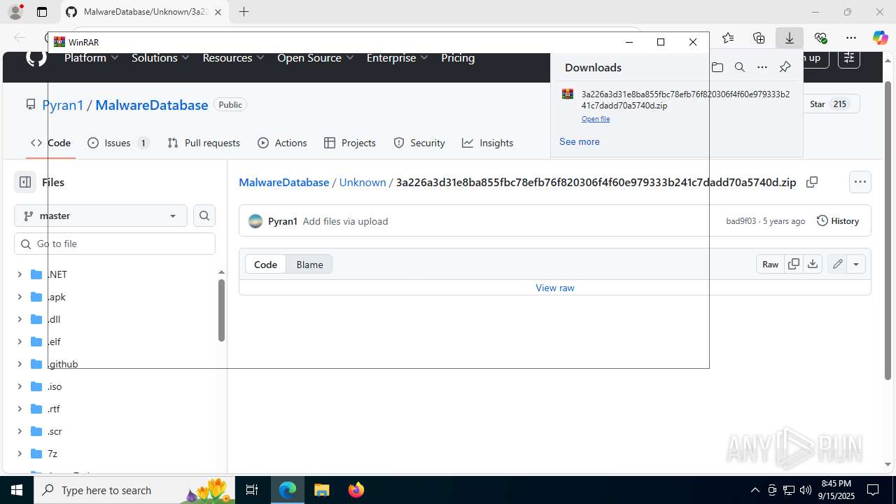
Task: Open the downloads folder icon in Downloads panel
Action: coord(717,67)
